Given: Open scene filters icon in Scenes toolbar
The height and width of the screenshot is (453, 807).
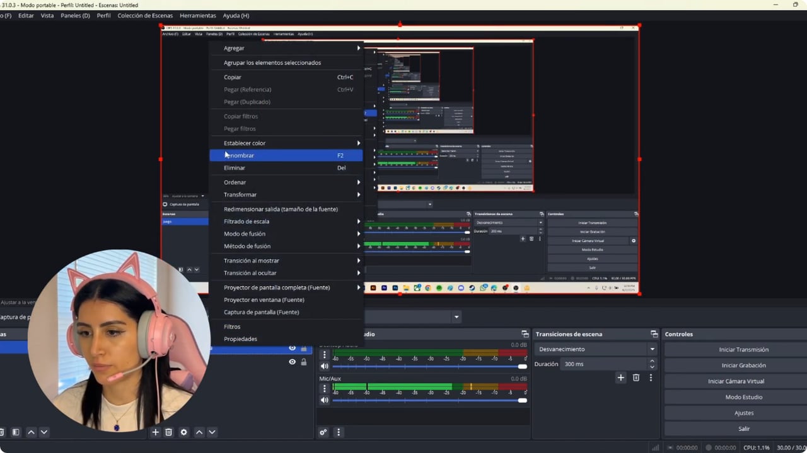Looking at the screenshot, I should coord(16,432).
